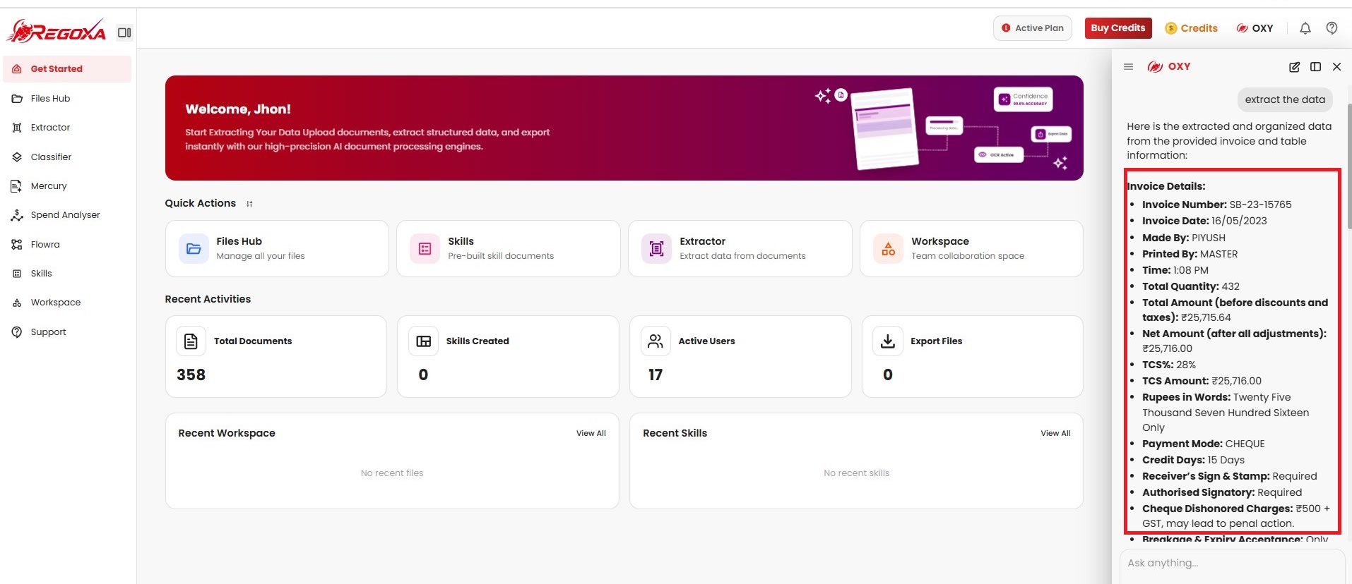The height and width of the screenshot is (584, 1352).
Task: Click the Active Plan button
Action: (1033, 28)
